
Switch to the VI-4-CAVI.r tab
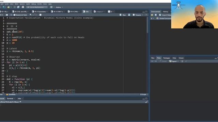coord(74,12)
